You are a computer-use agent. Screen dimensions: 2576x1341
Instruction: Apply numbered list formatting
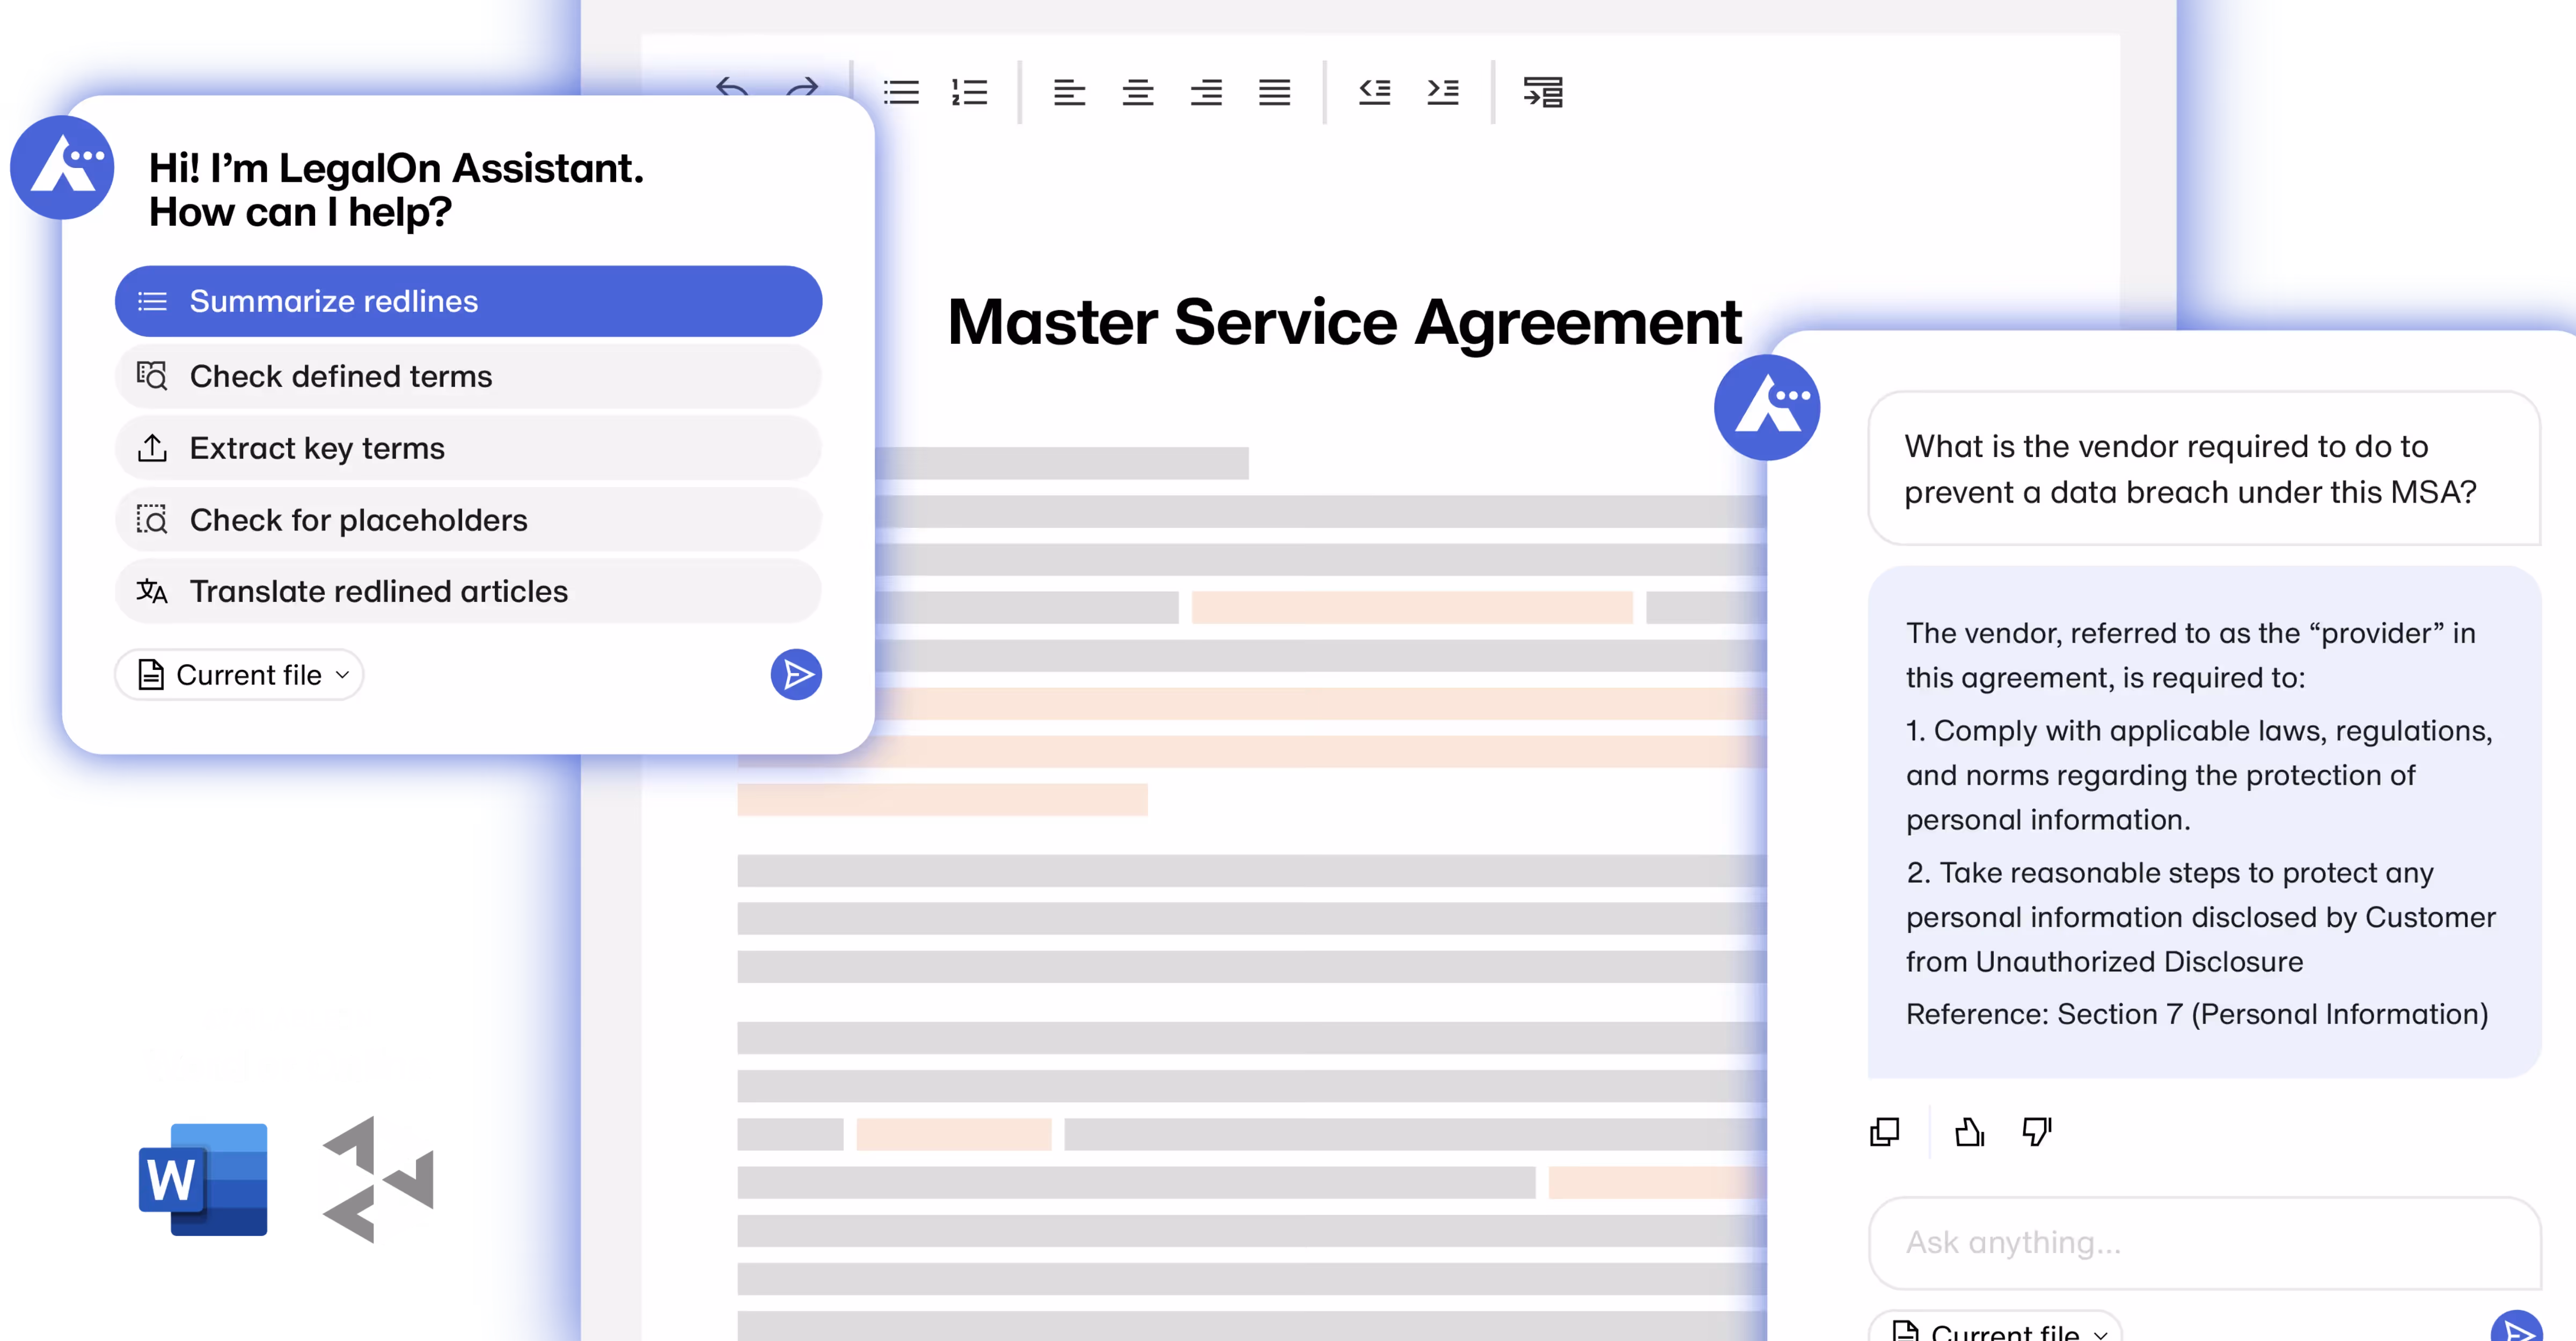tap(969, 92)
